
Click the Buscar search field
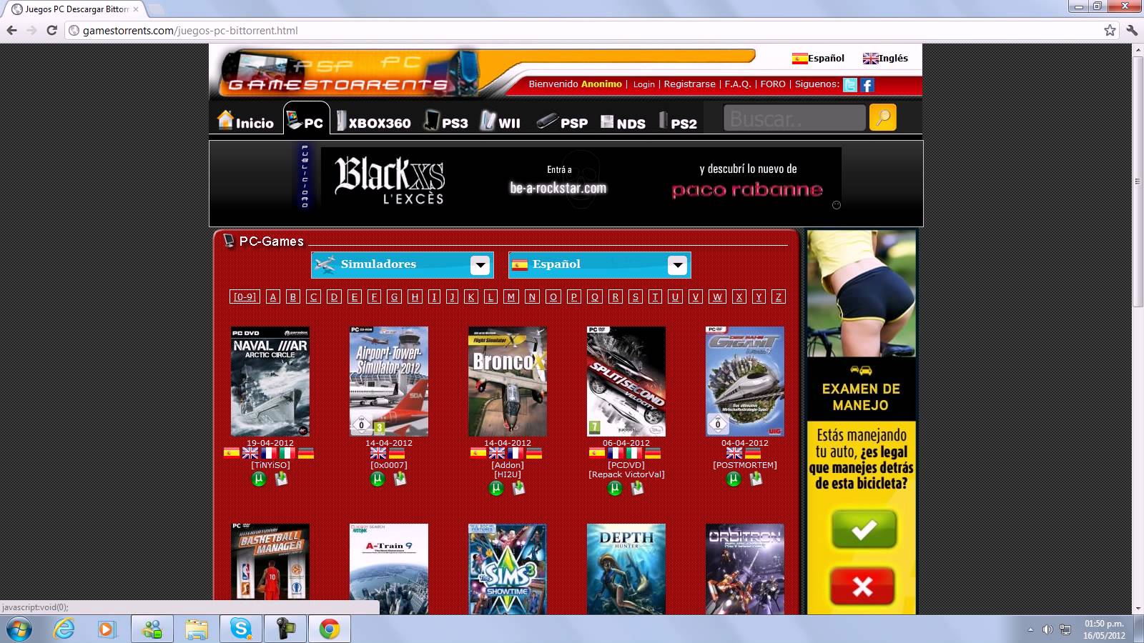point(794,118)
